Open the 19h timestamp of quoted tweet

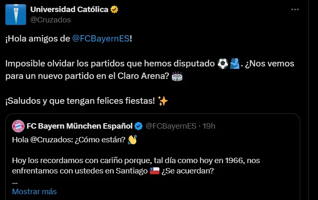[x=209, y=126]
